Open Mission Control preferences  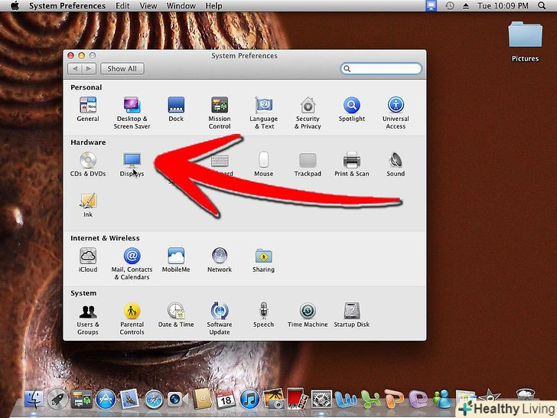[x=220, y=113]
